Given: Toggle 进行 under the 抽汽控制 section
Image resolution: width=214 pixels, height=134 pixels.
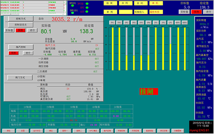Looking at the screenshot, I should (28, 53).
